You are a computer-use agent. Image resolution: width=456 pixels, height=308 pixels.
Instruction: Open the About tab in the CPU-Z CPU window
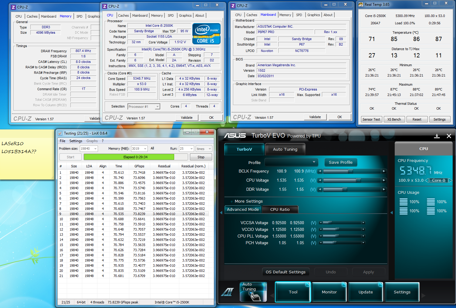200,15
